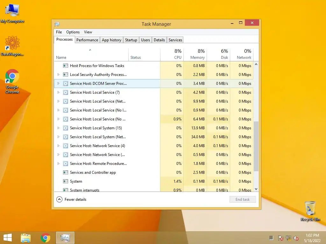326x244 pixels.
Task: Open the File menu
Action: 59,32
